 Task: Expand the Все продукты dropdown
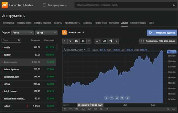click(x=57, y=5)
